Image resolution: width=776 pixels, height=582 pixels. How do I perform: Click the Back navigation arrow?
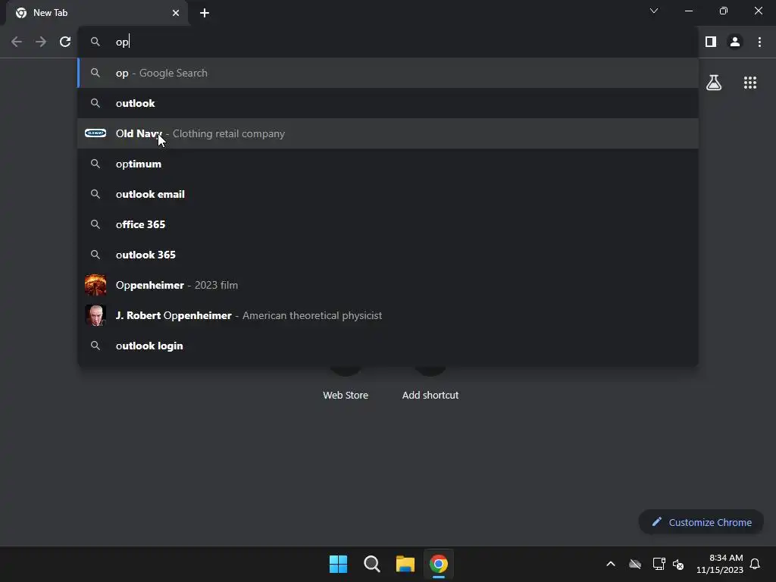pos(17,42)
